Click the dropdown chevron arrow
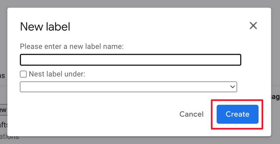This screenshot has width=280, height=144. click(x=232, y=87)
